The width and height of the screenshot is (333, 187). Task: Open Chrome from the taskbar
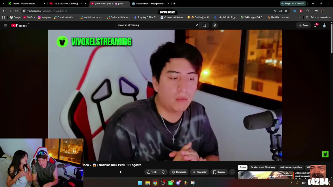[x=155, y=183]
